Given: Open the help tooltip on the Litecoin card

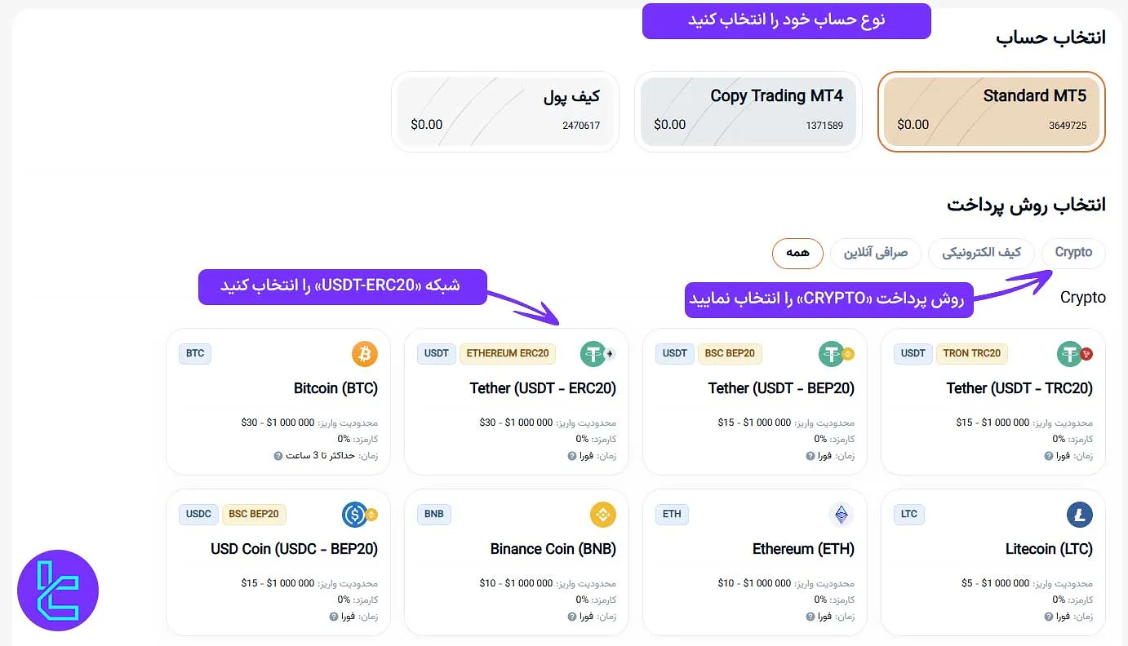Looking at the screenshot, I should coord(1048,616).
